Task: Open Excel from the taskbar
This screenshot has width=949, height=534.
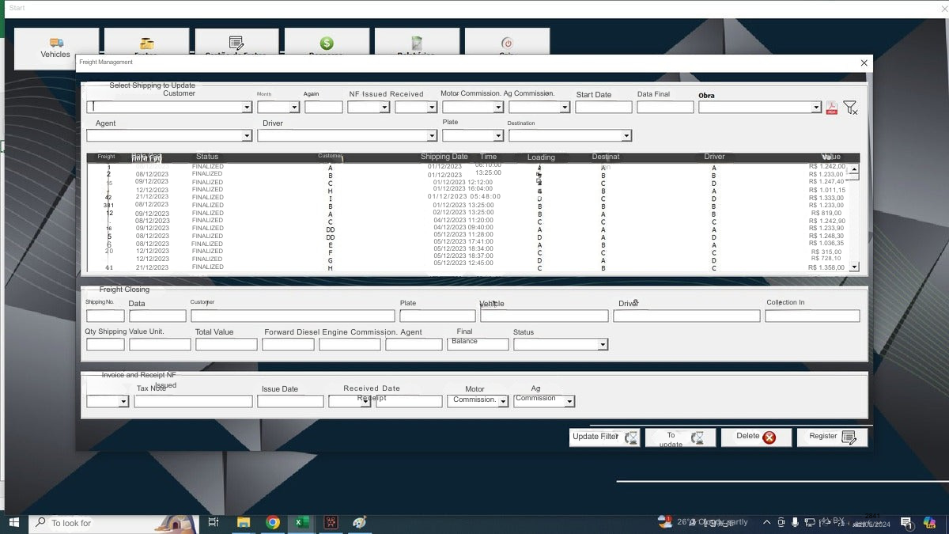Action: (301, 522)
